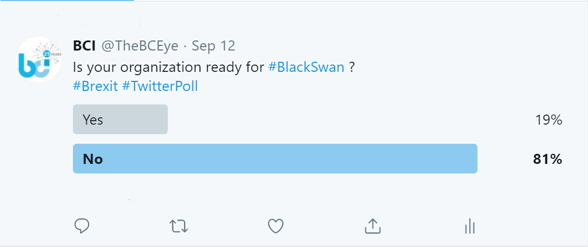Image resolution: width=588 pixels, height=247 pixels.
Task: Click the BCI display name
Action: (84, 46)
